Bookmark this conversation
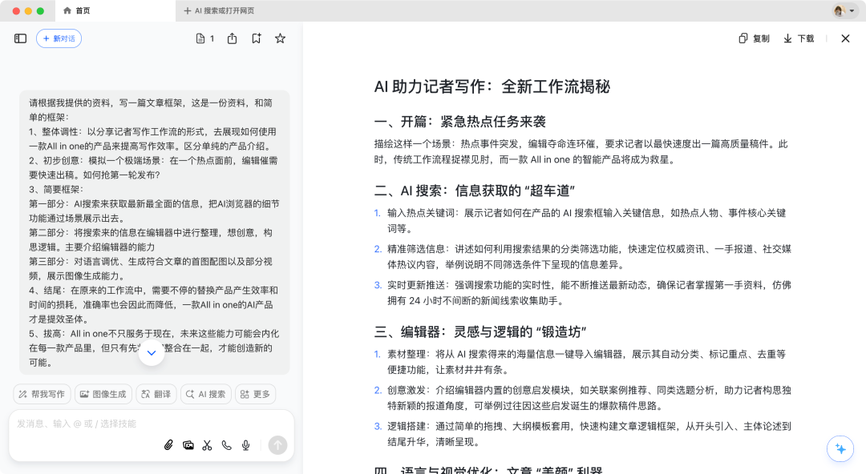 [x=257, y=38]
